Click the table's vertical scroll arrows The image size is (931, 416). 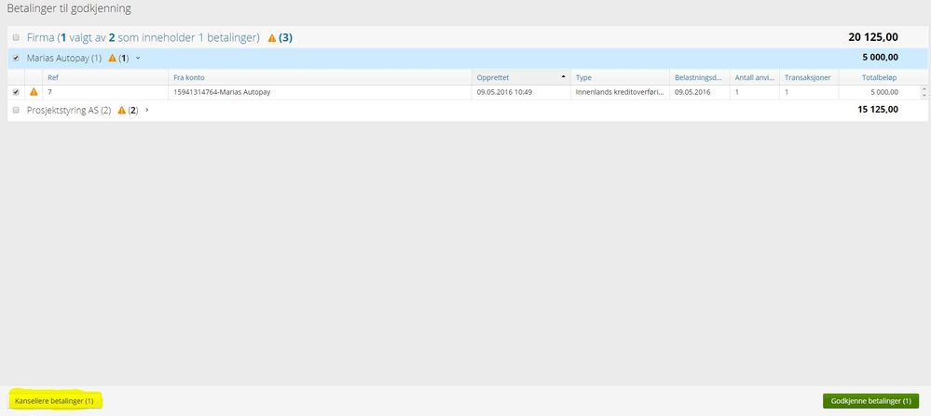pos(924,92)
